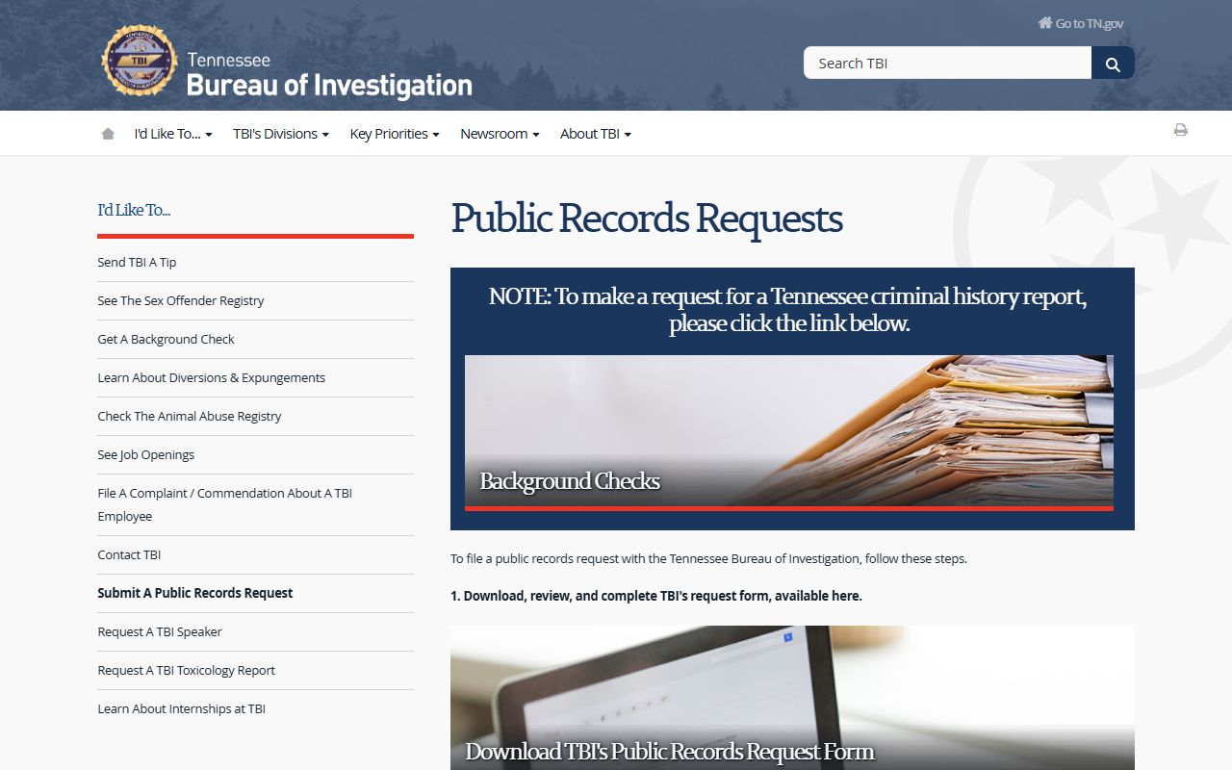Open Contact TBI sidebar link

tap(129, 554)
